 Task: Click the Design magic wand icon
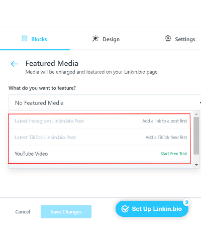(x=95, y=39)
